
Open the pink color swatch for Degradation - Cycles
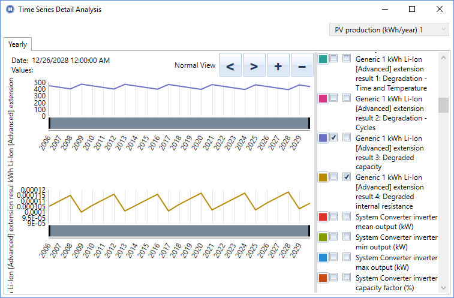coord(323,98)
